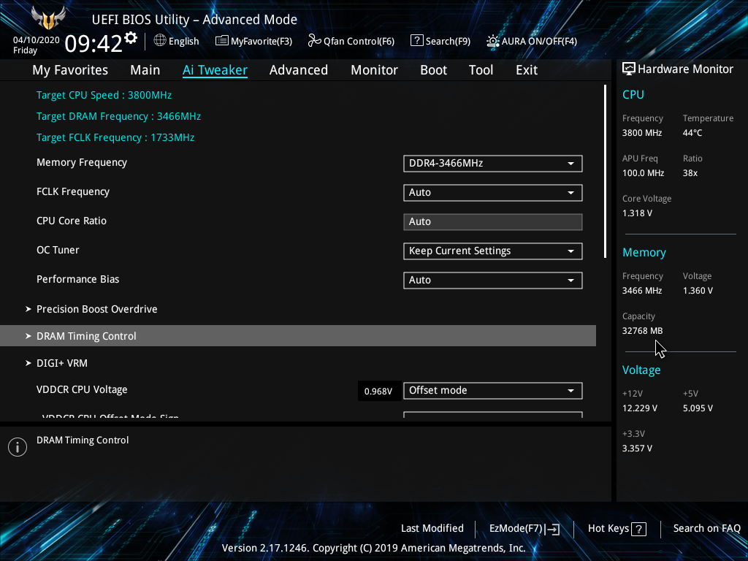Click the Memory Voltage 1.360 V value

[698, 291]
